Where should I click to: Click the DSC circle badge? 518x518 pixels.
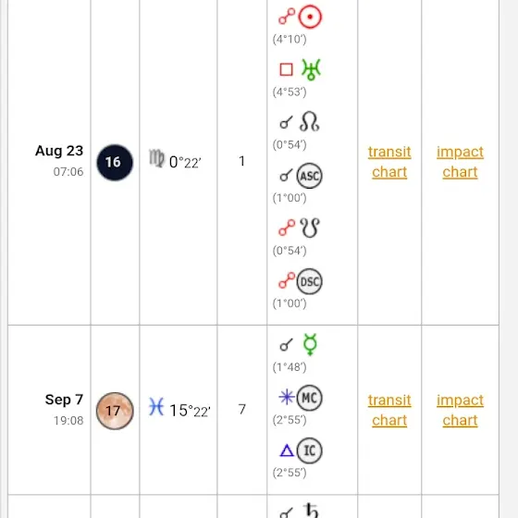click(309, 281)
